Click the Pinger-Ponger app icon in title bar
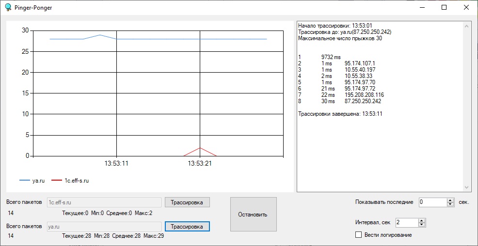This screenshot has width=478, height=246. [8, 7]
